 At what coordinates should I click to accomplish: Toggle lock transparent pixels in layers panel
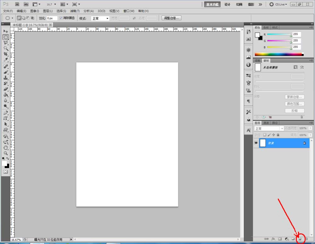[x=265, y=135]
